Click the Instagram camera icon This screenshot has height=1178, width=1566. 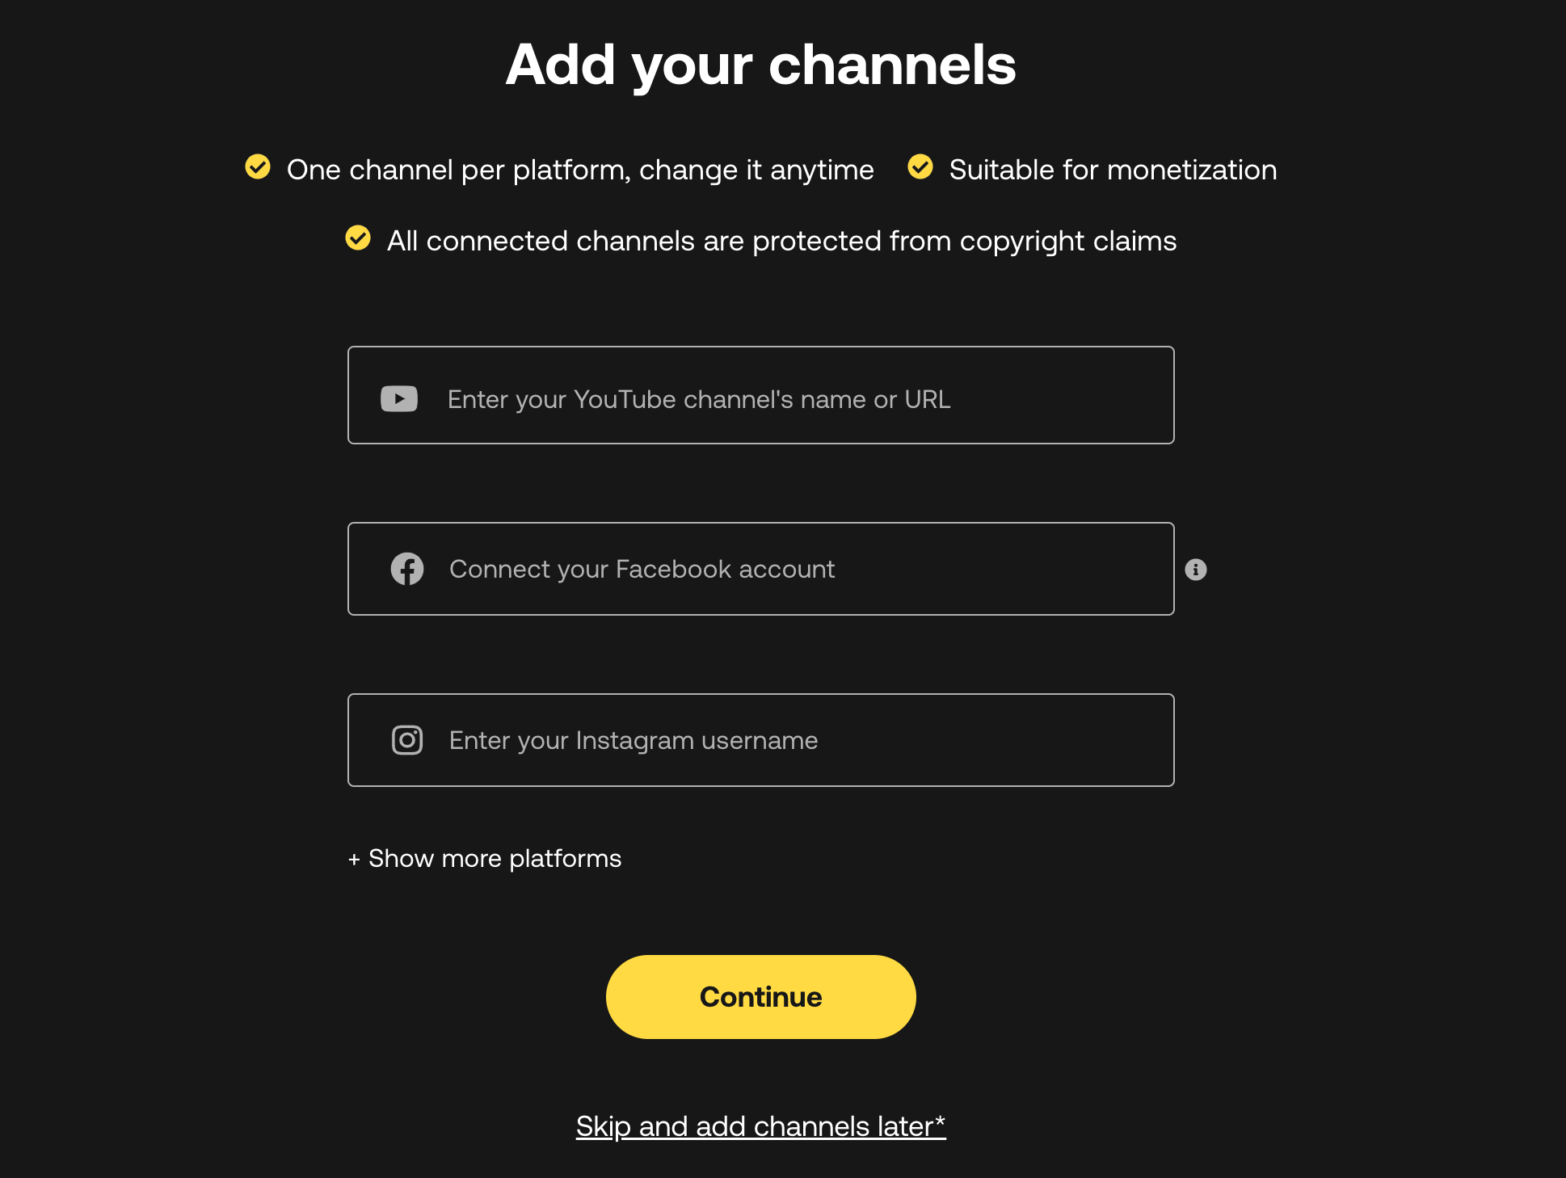click(x=407, y=740)
